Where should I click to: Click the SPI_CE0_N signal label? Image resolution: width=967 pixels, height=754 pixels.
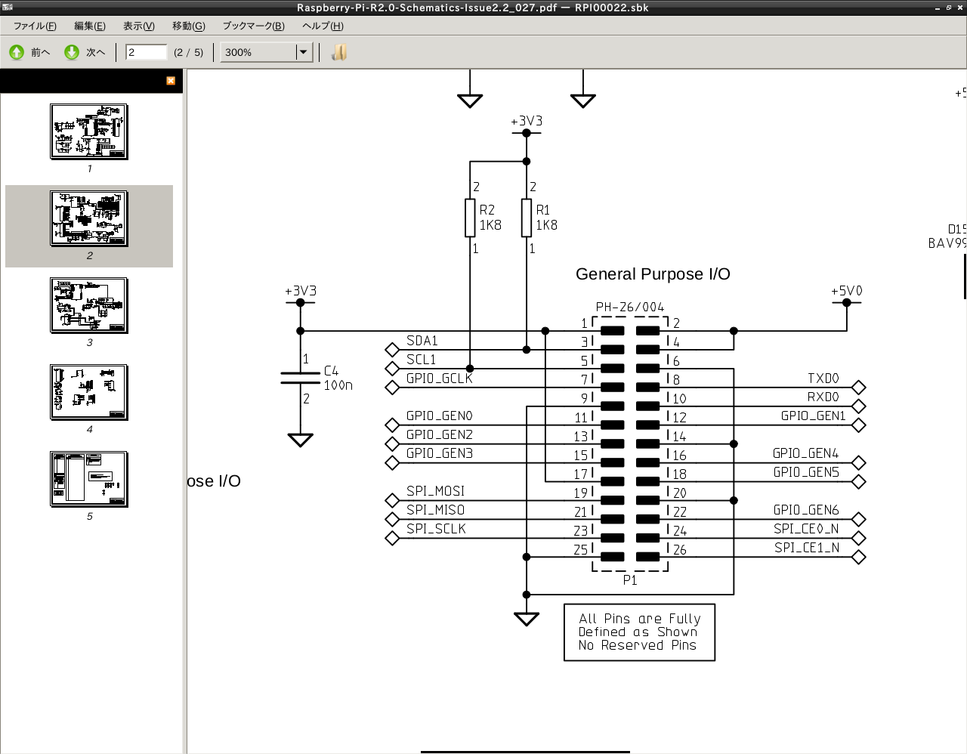806,529
